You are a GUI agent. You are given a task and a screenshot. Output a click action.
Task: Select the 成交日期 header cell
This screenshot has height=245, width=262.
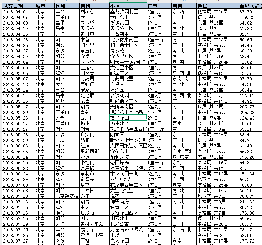pyautogui.click(x=18, y=6)
